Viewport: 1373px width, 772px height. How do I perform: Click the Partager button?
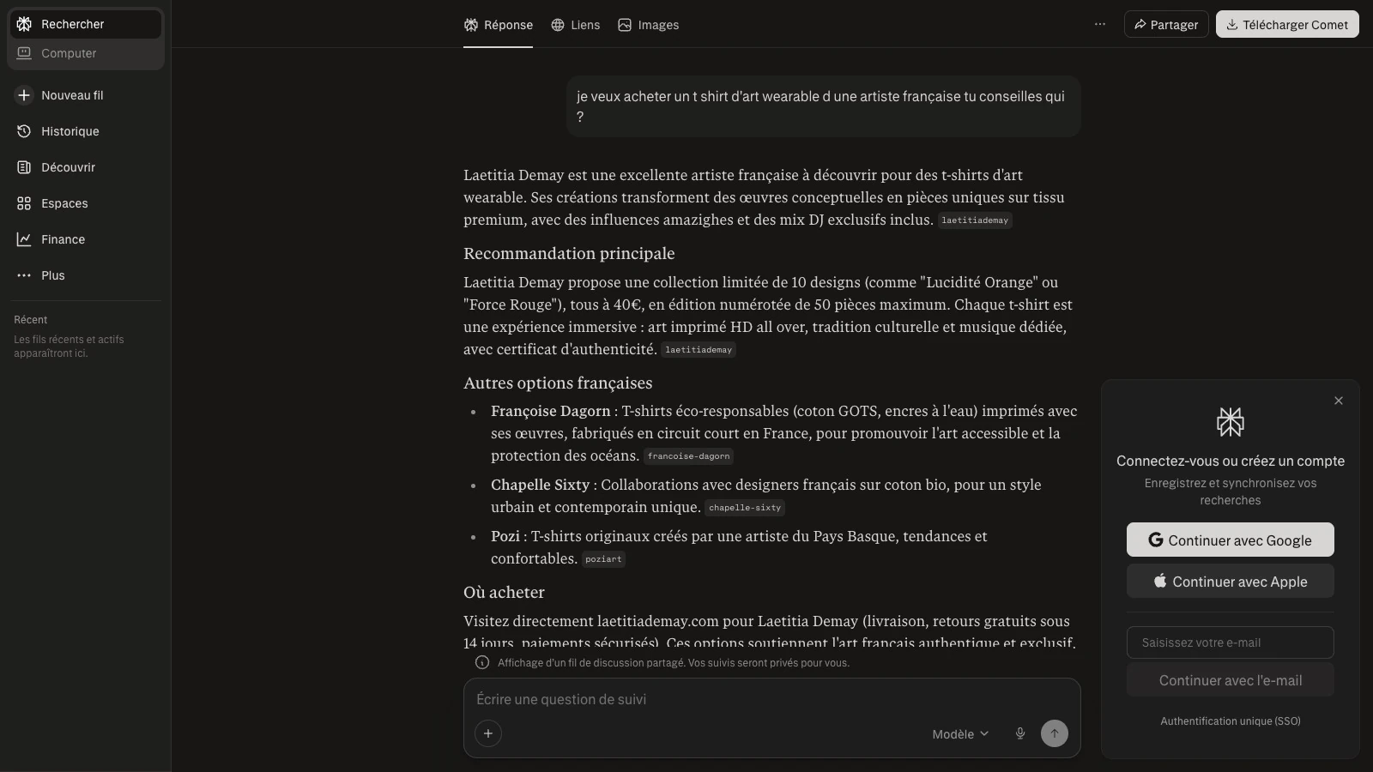pyautogui.click(x=1166, y=24)
